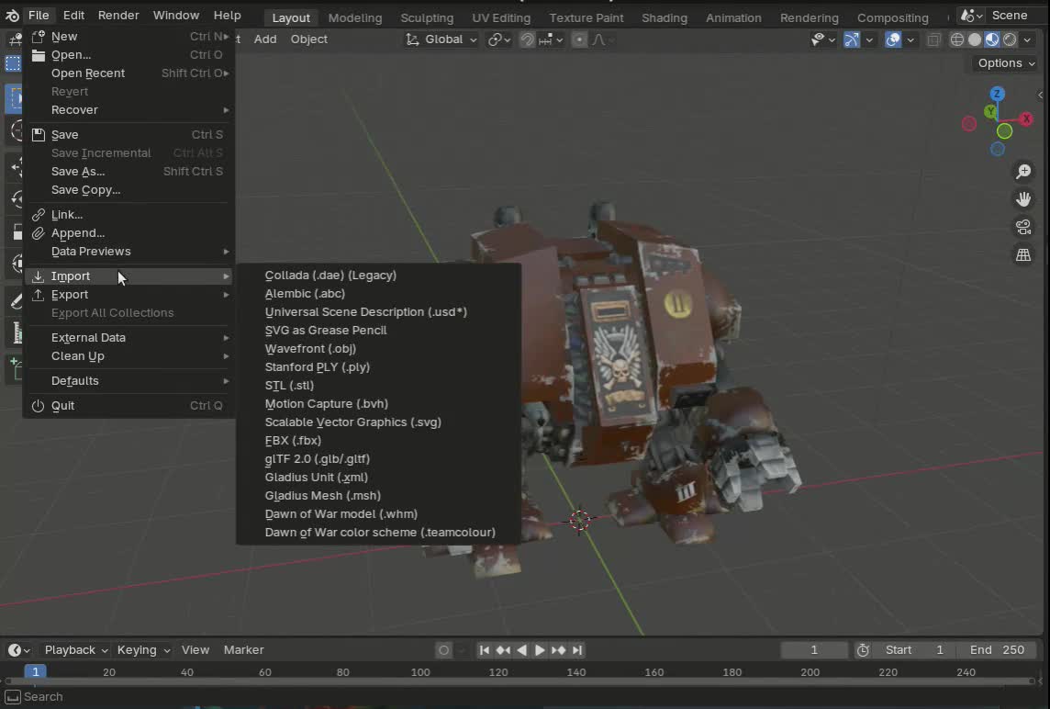Switch to the Shading workspace tab
Screen dimensions: 1050x709
pyautogui.click(x=664, y=17)
